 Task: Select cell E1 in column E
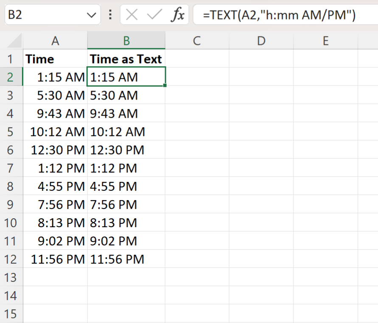[x=325, y=59]
